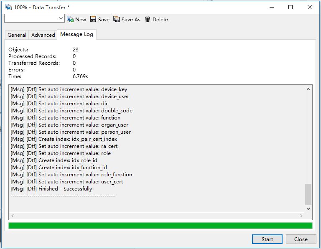Close window with title bar X

310,7
